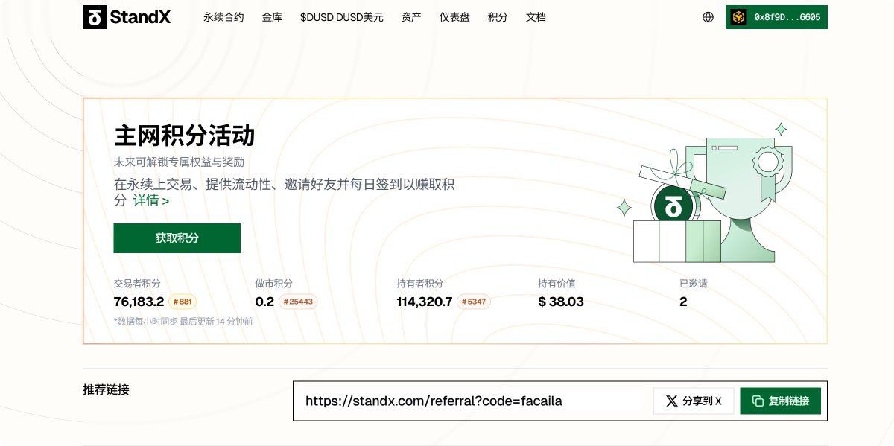
Task: Open wallet address 0x8f9D...6605 button
Action: [777, 17]
